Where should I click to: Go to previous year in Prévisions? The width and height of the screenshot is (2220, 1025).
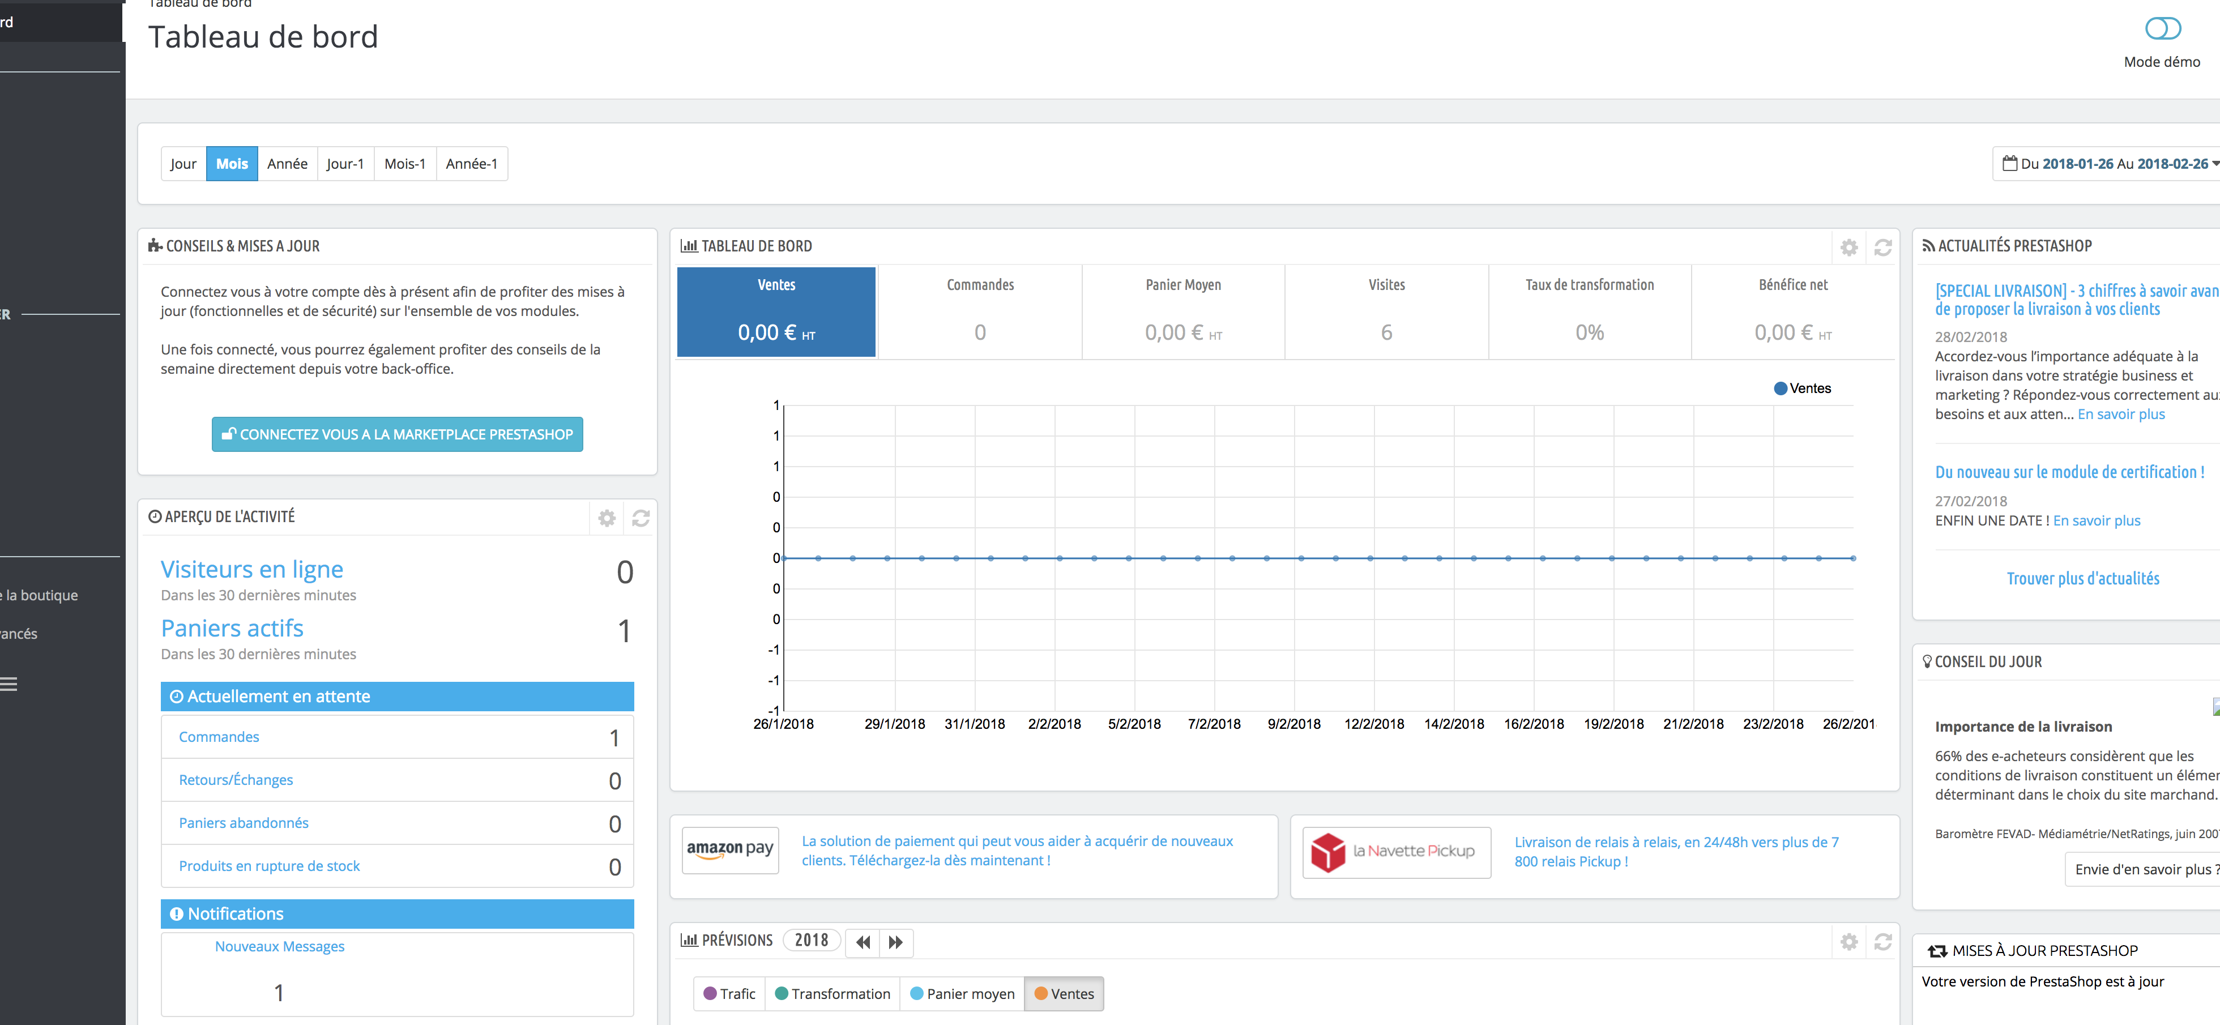[863, 942]
